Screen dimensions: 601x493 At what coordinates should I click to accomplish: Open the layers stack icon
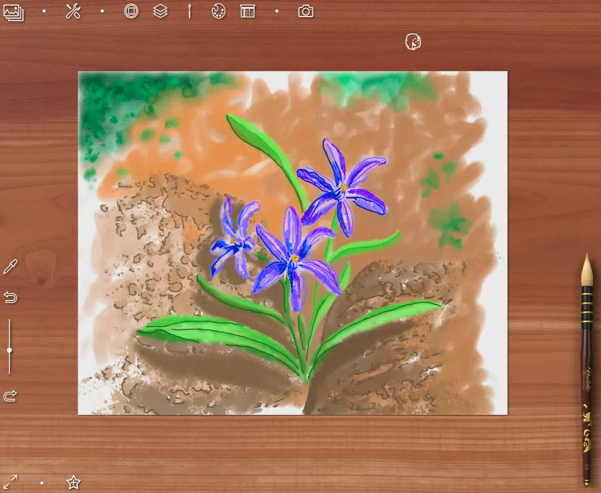[x=160, y=11]
